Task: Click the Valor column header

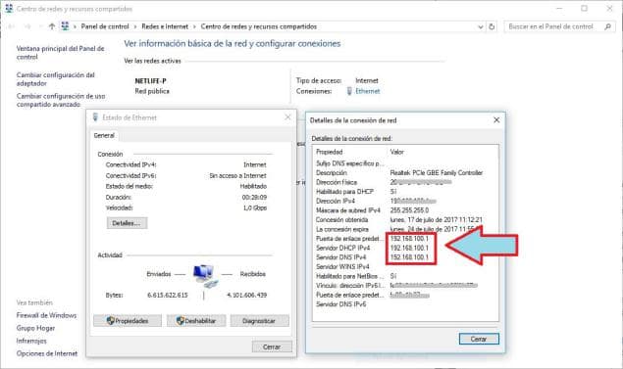Action: (x=397, y=152)
